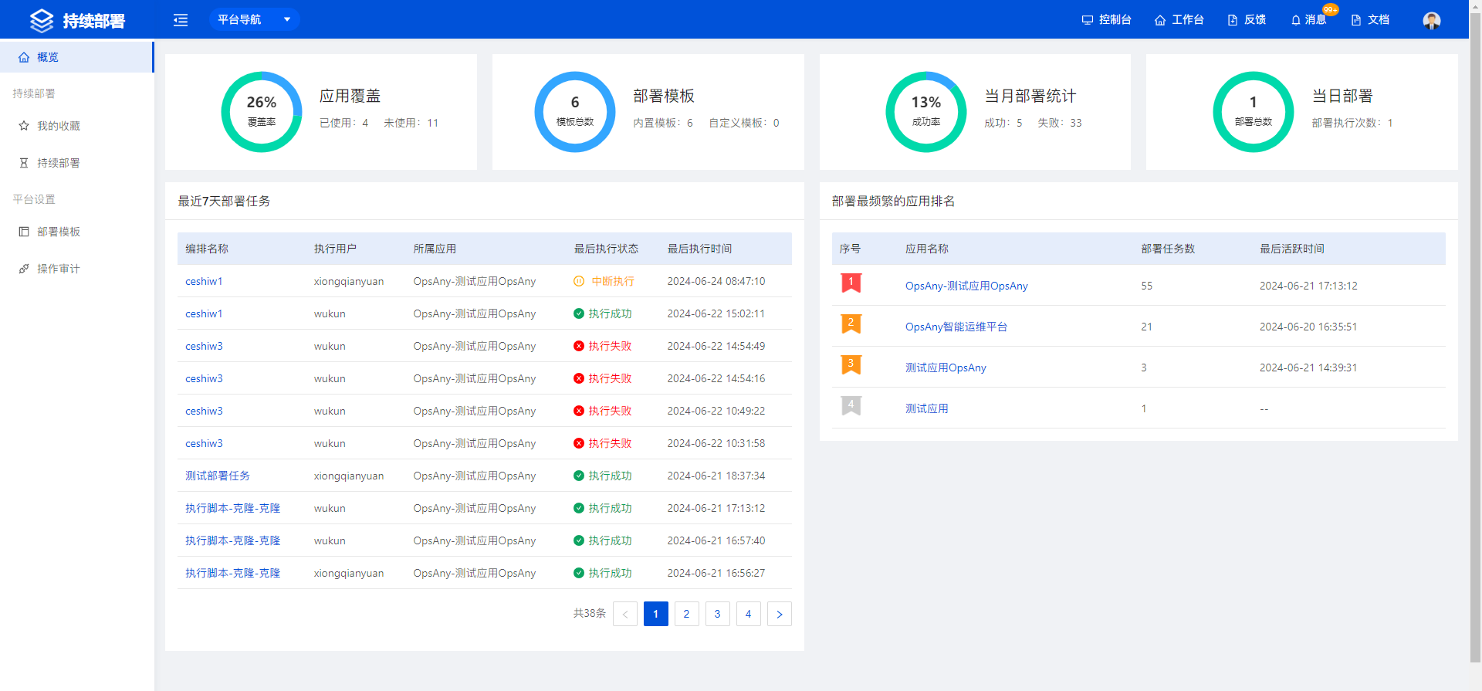Click the hourglass icon beside 持续部署

point(24,163)
